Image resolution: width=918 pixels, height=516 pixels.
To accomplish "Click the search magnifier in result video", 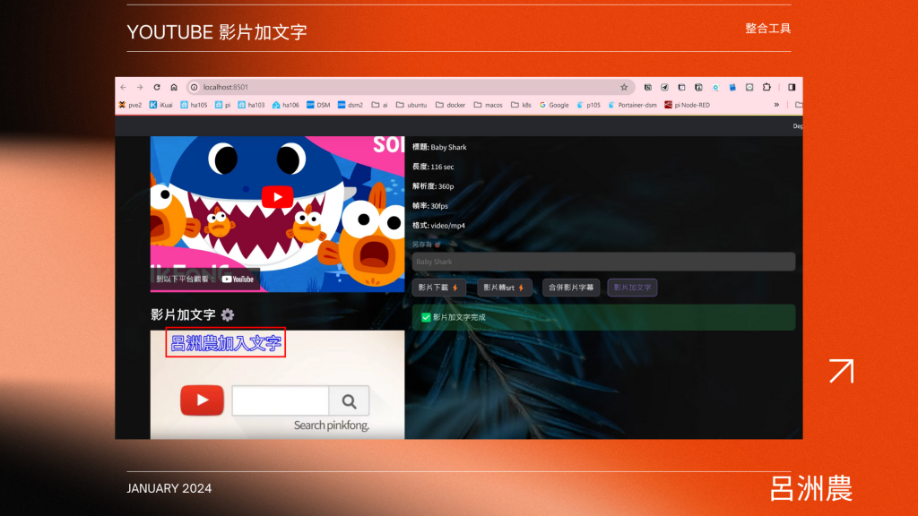I will click(349, 401).
